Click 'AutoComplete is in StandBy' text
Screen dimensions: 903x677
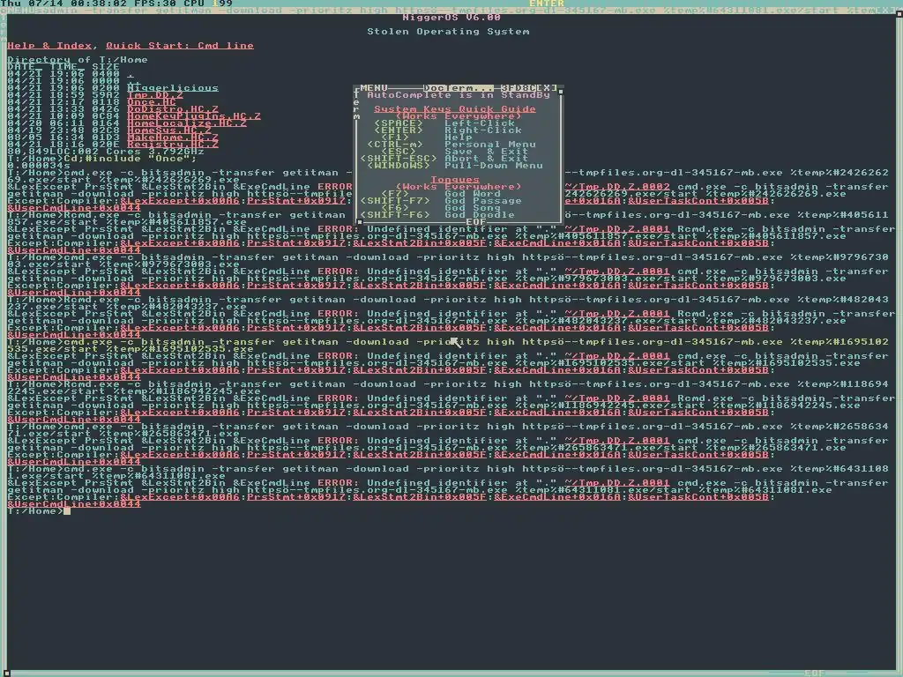pyautogui.click(x=459, y=95)
